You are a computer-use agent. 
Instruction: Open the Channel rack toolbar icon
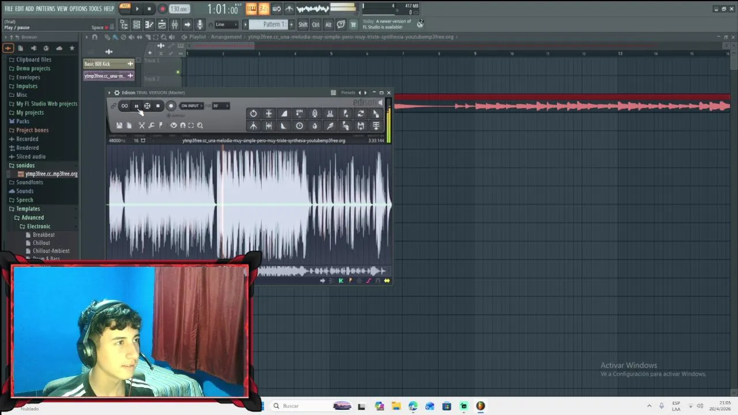pos(137,24)
